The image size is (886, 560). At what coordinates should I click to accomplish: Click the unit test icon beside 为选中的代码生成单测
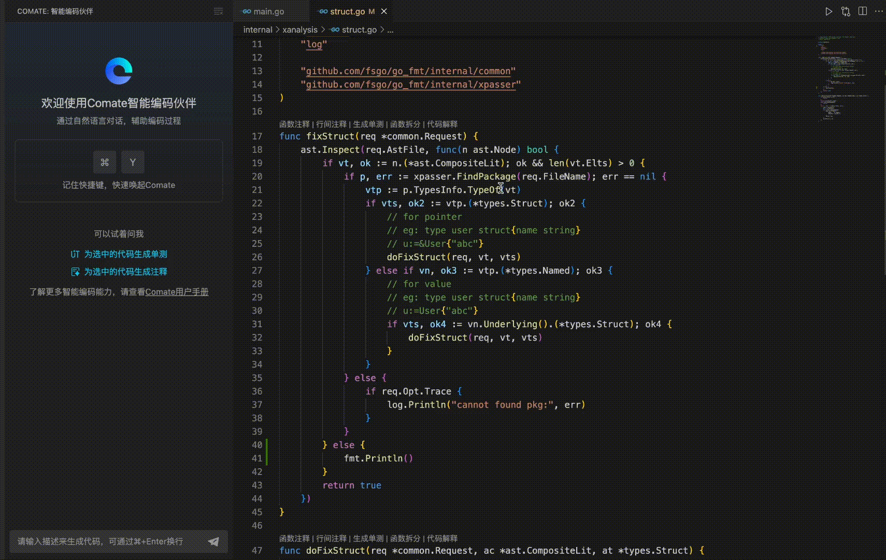[x=75, y=254]
